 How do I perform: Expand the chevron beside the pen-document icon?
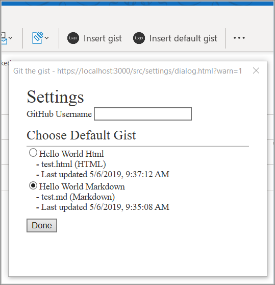46,38
